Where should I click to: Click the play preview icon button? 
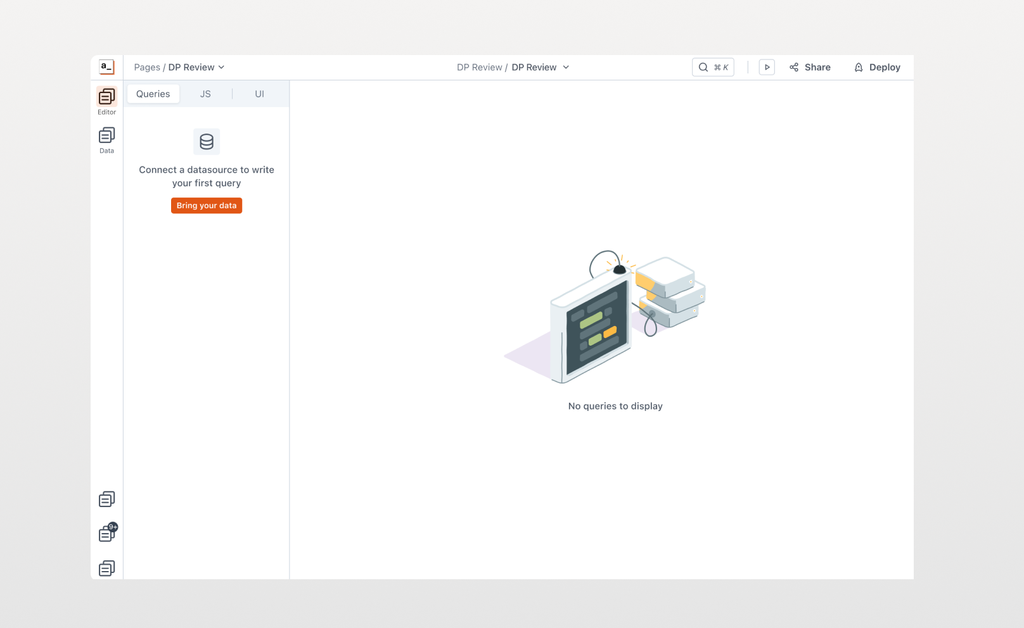tap(767, 67)
